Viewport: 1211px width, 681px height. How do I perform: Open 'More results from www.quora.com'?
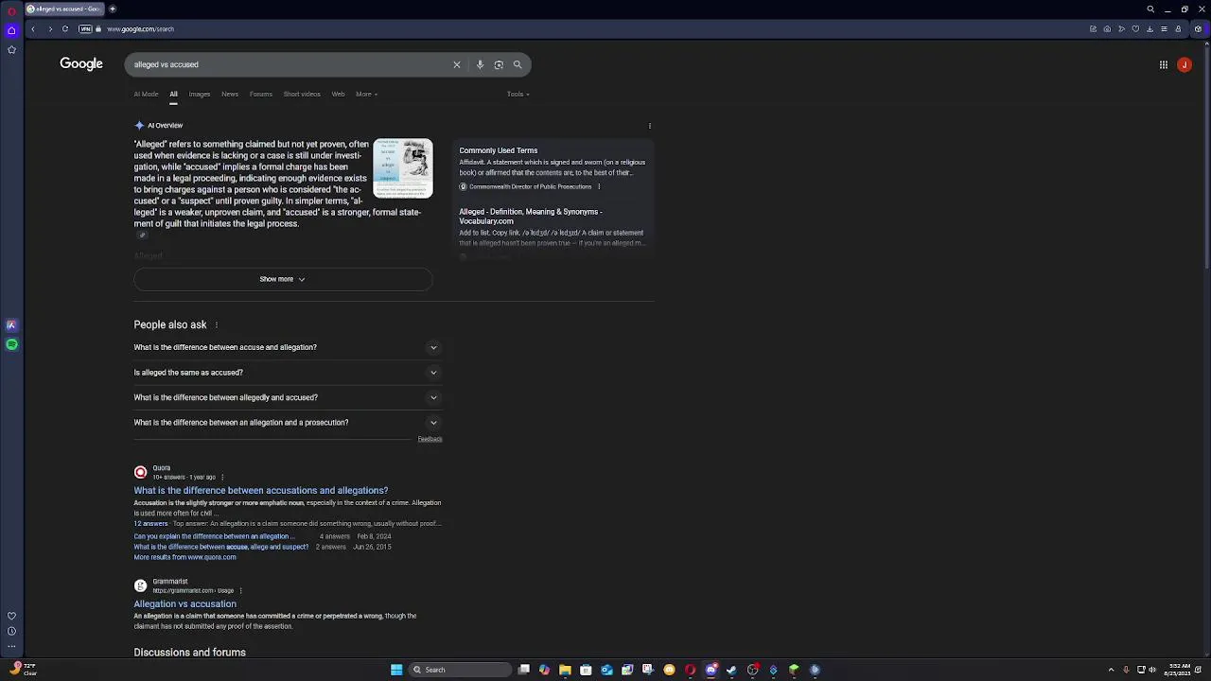tap(185, 557)
